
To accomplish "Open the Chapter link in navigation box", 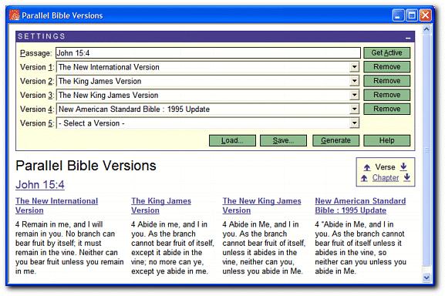I will click(386, 178).
